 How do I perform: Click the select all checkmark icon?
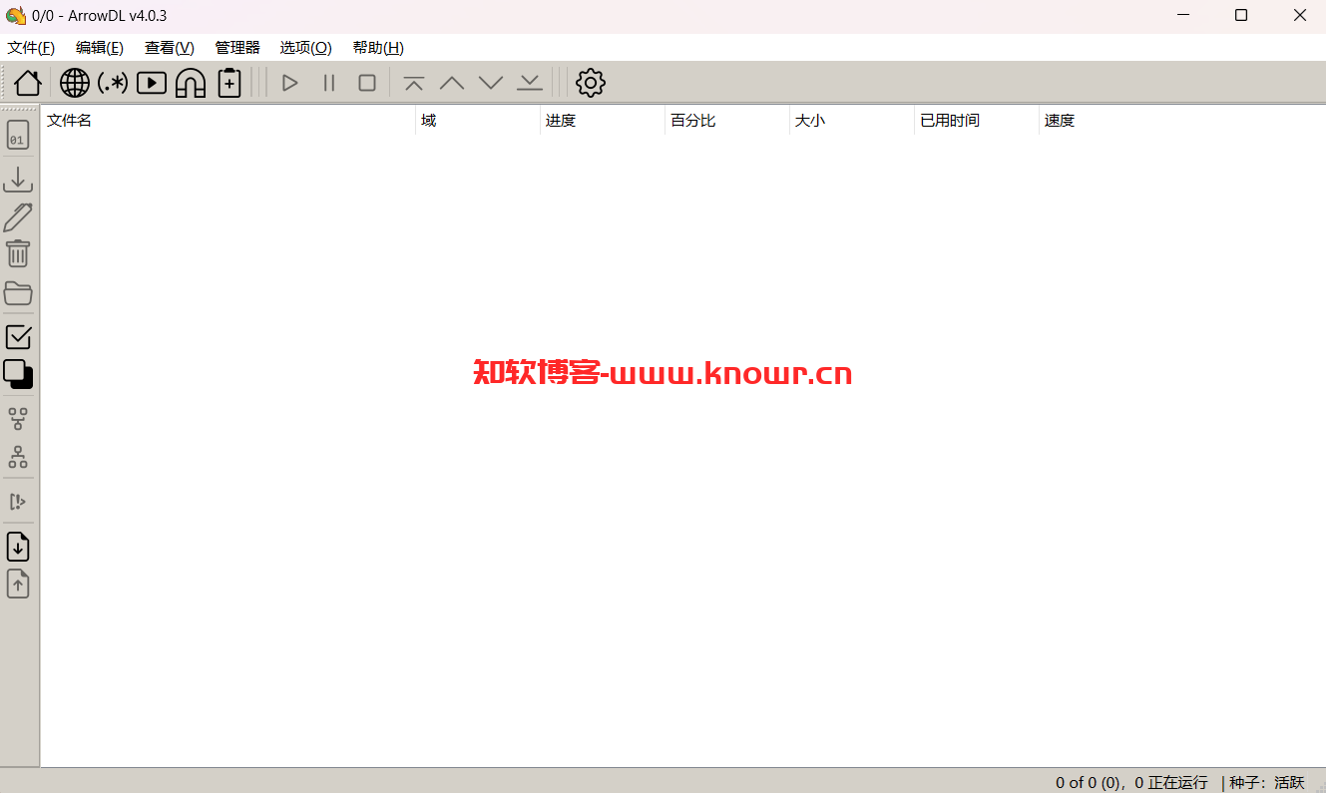(19, 337)
